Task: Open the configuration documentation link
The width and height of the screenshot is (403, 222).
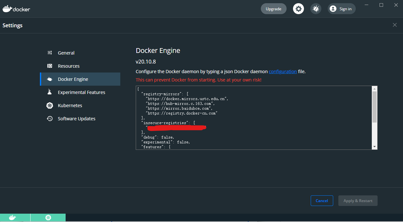Action: [x=283, y=72]
